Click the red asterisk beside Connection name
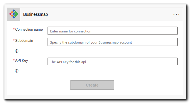 pyautogui.click(x=14, y=29)
